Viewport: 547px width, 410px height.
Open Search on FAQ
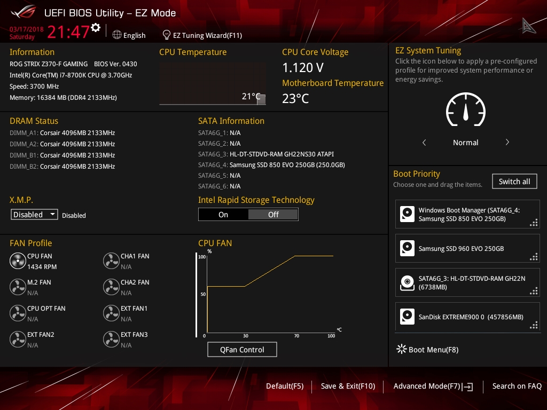pyautogui.click(x=517, y=386)
